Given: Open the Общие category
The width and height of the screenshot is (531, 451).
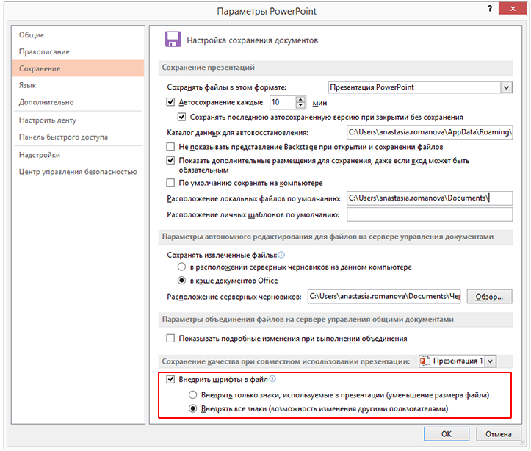Looking at the screenshot, I should click(79, 35).
